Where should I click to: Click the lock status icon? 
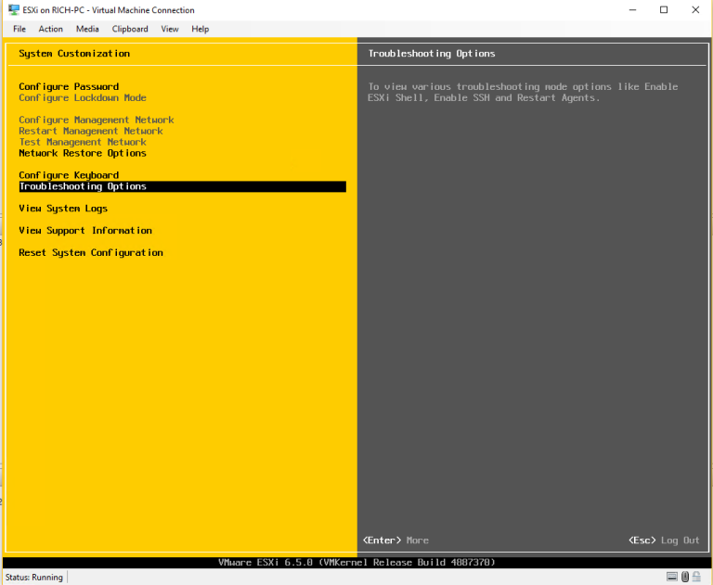(696, 577)
